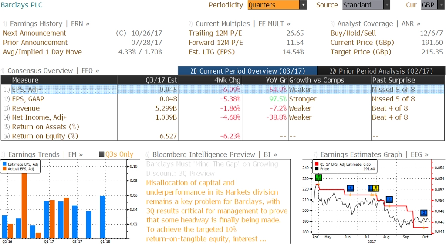Open Analyst Coverage | ANR link
The height and width of the screenshot is (245, 446).
coord(378,23)
